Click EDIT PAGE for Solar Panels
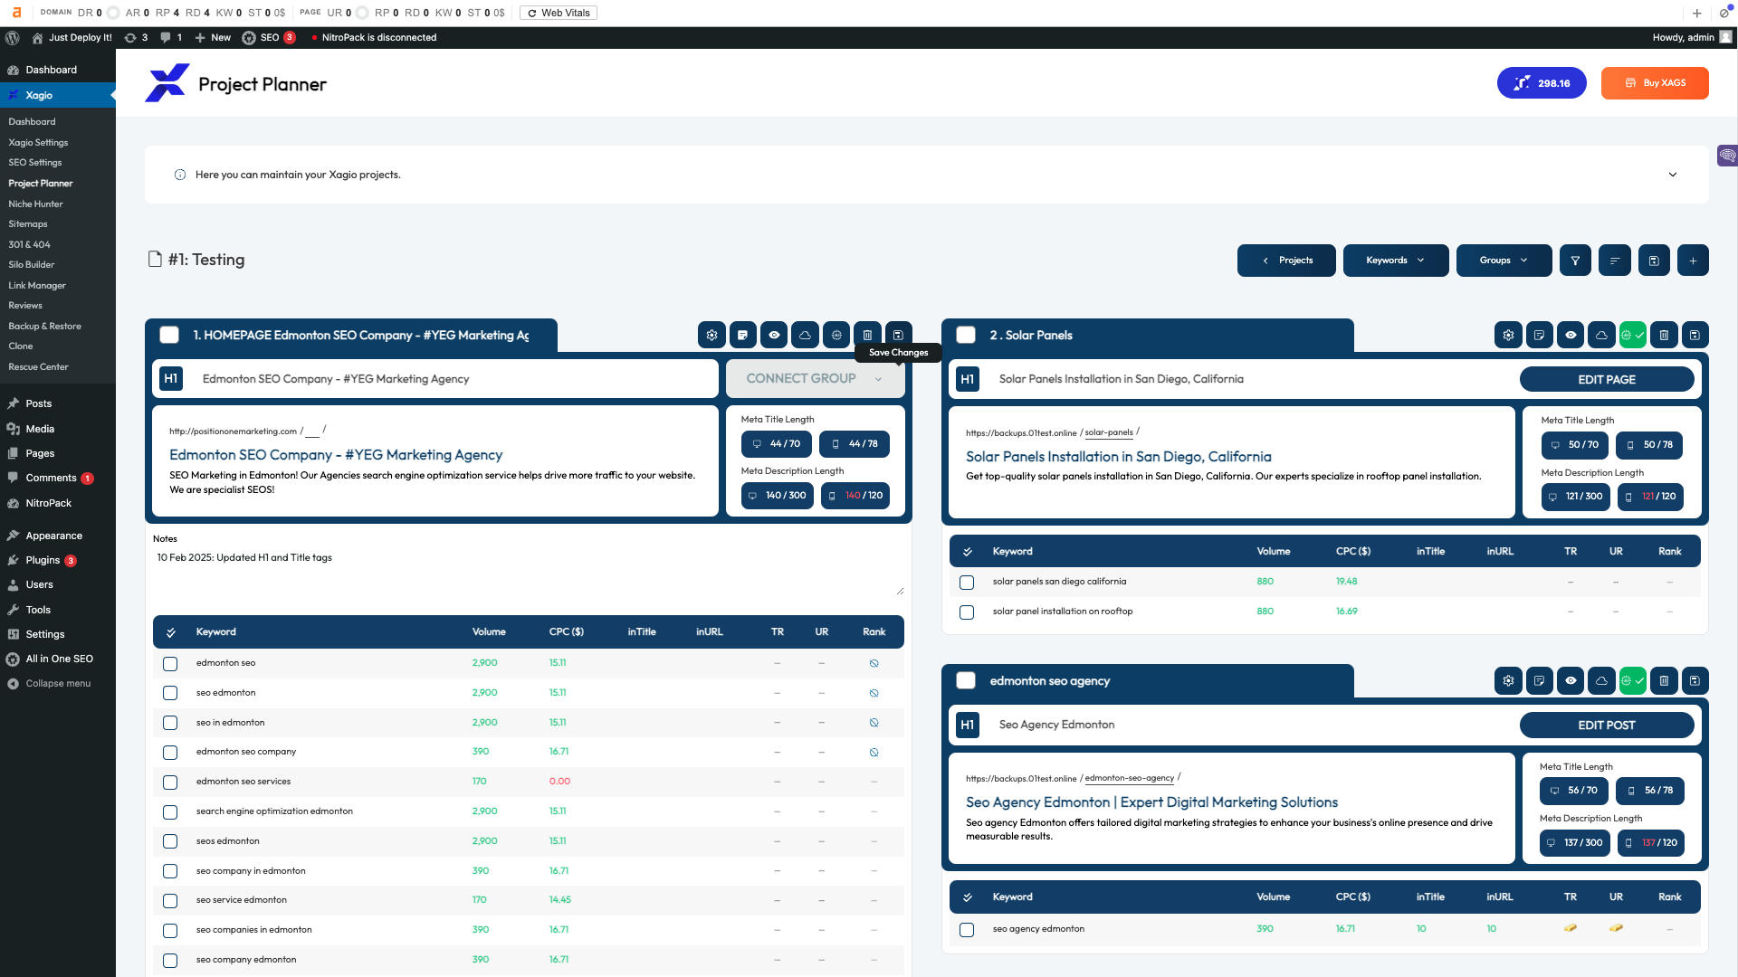This screenshot has height=977, width=1738. click(x=1606, y=380)
